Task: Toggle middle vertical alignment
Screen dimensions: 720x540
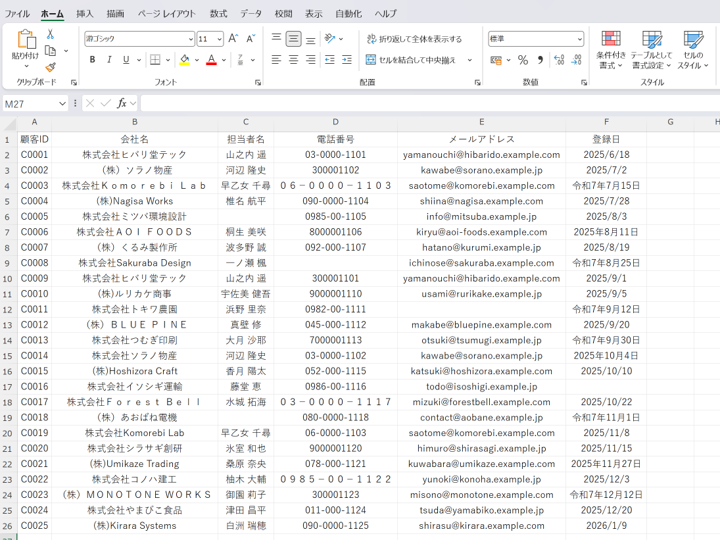Action: [293, 39]
